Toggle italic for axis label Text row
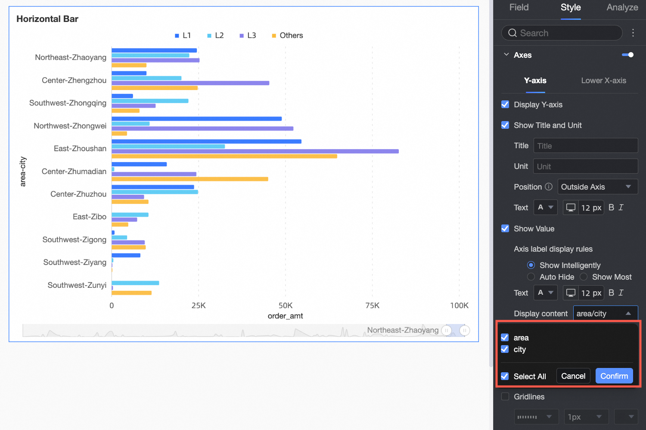 621,293
